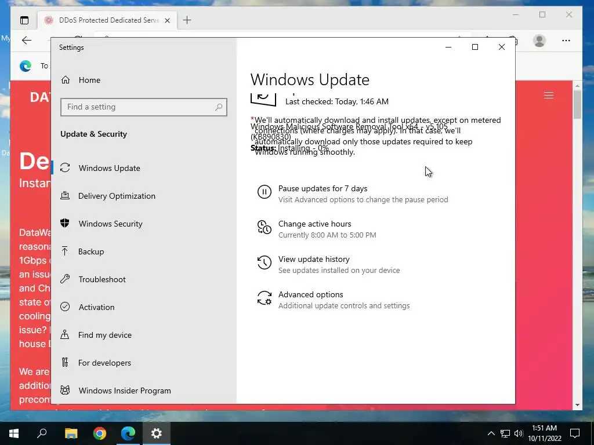Open the volume tray icon

pyautogui.click(x=519, y=433)
